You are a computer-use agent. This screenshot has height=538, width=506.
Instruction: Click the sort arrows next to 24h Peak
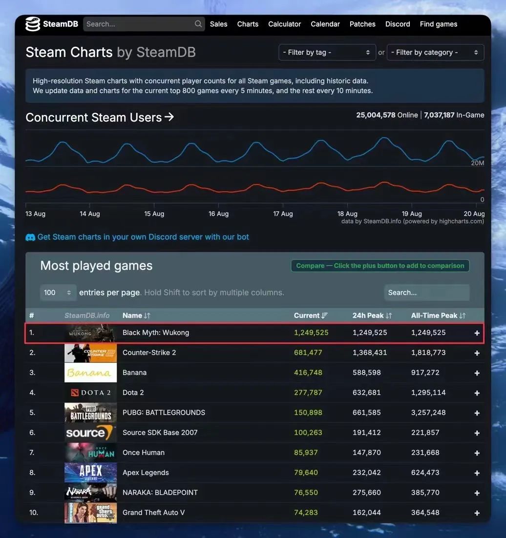coord(388,316)
